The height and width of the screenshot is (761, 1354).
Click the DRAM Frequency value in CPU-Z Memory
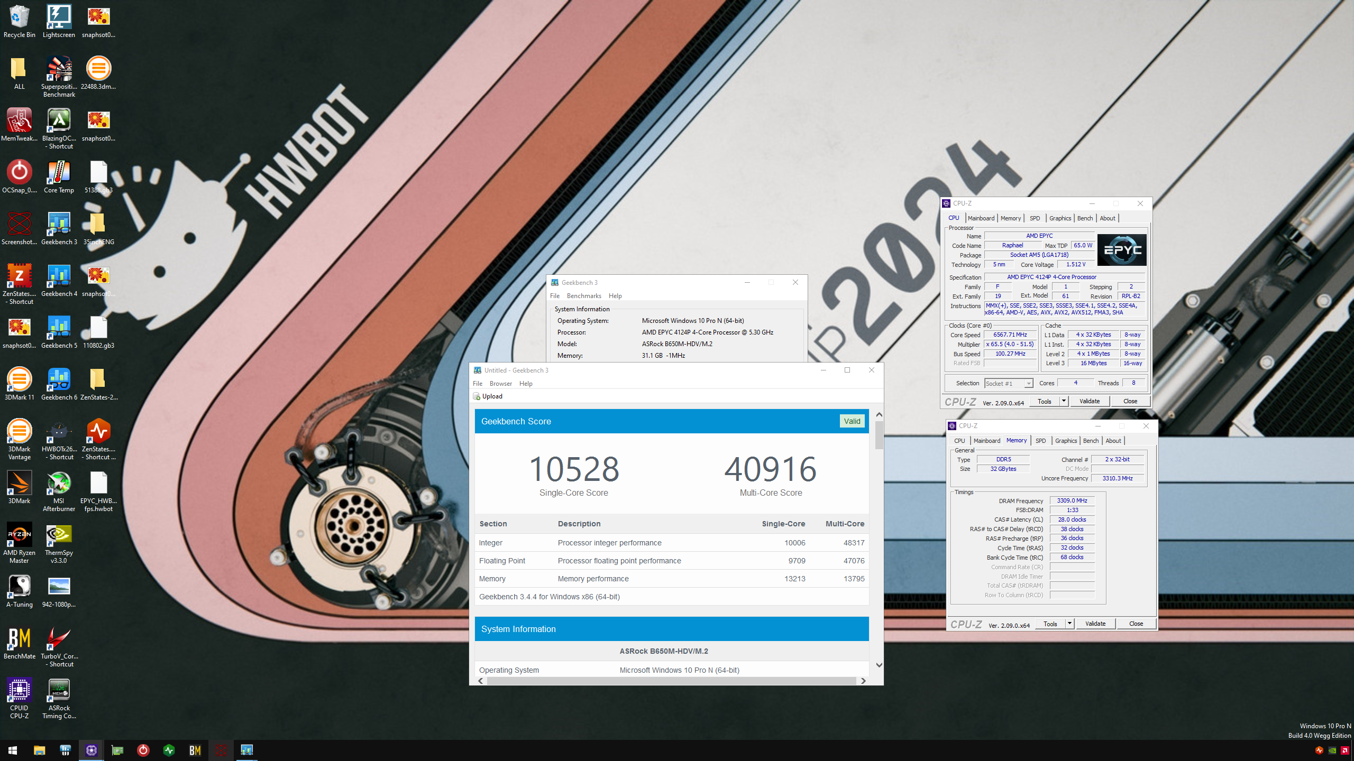(1072, 500)
